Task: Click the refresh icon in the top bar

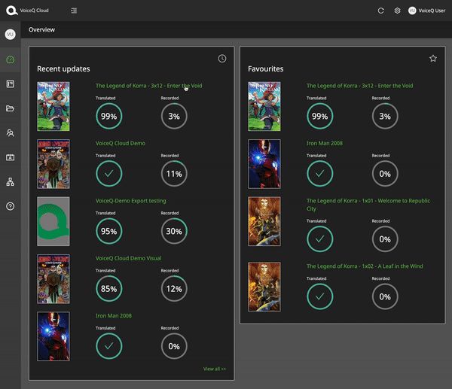Action: point(380,11)
